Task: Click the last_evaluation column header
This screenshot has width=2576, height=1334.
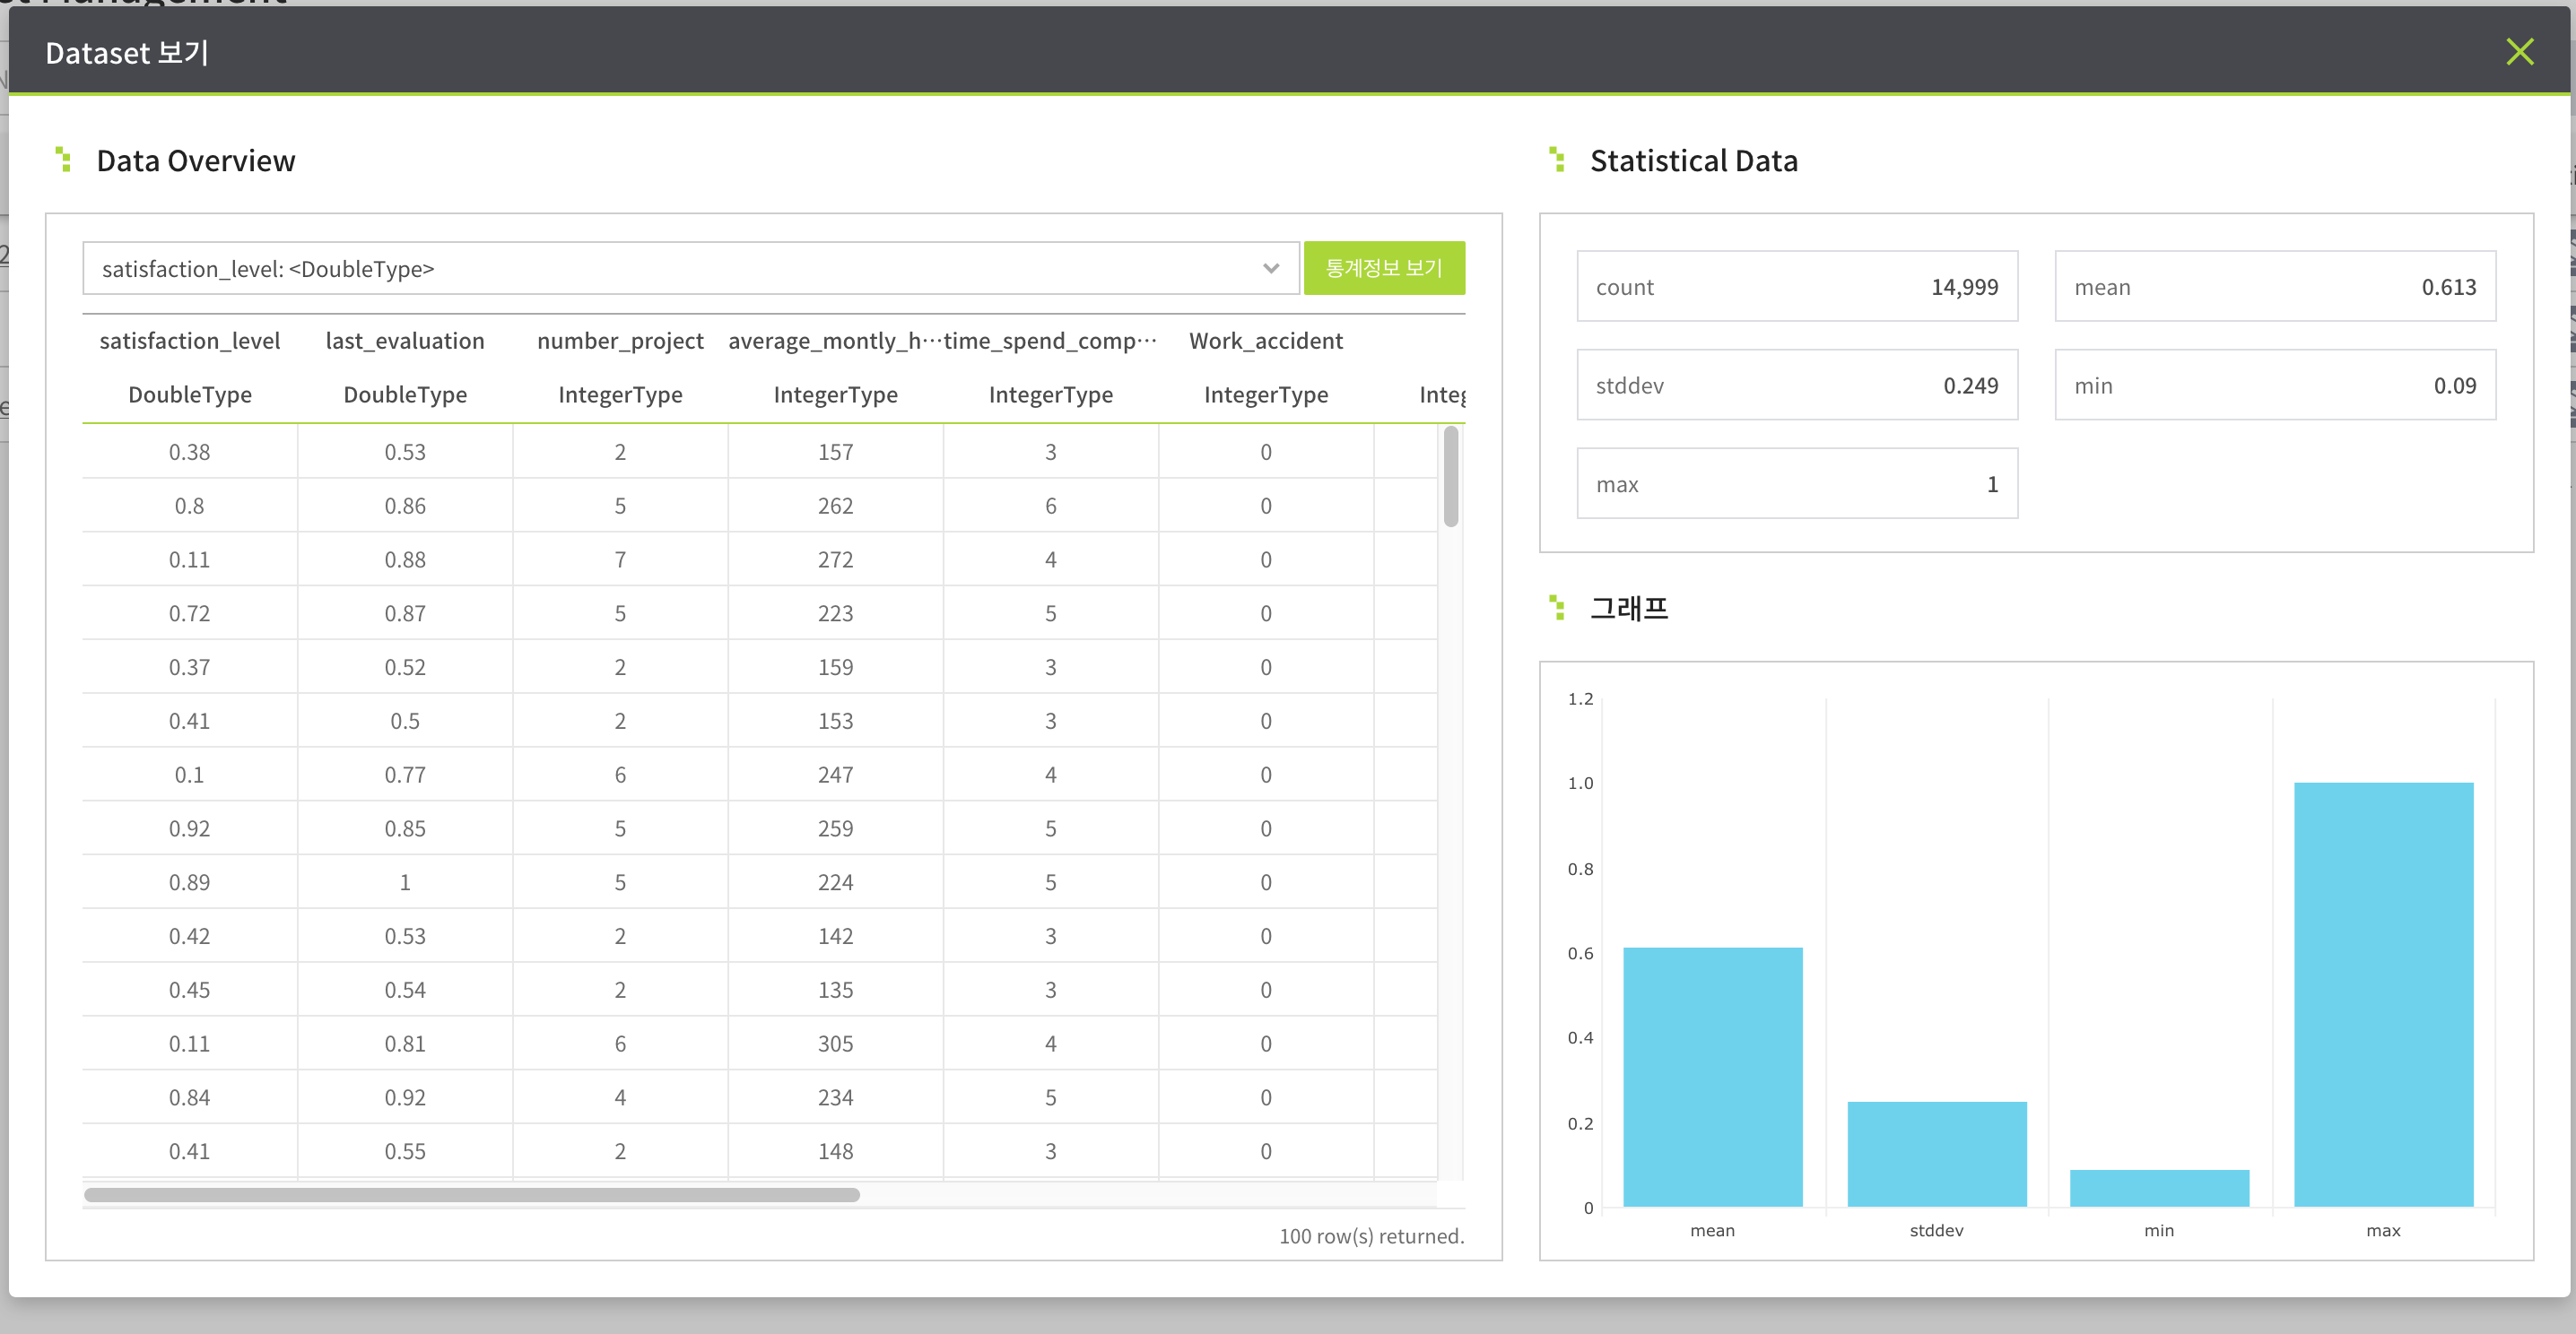Action: (x=405, y=341)
